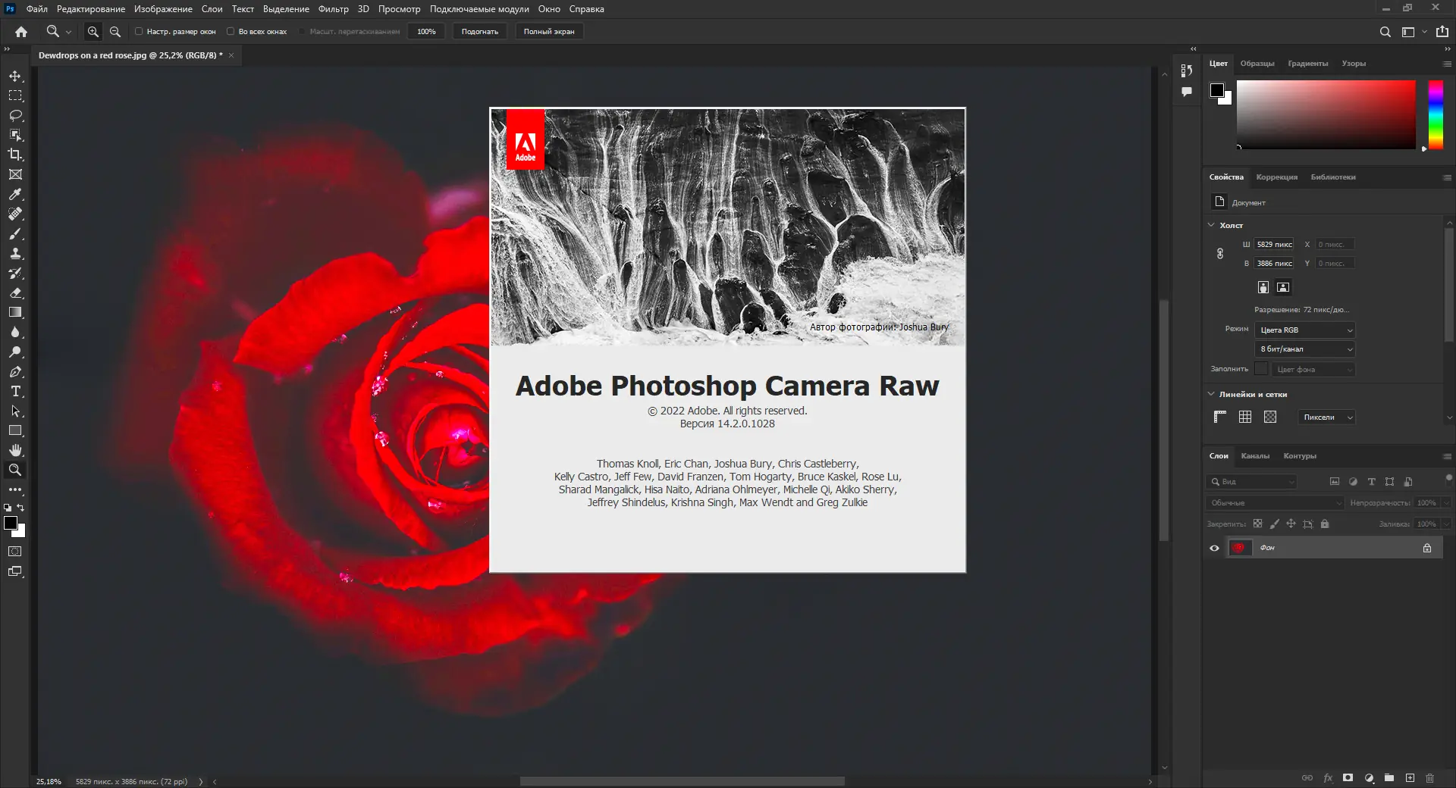Click the portrait orientation button in Холст

click(x=1263, y=287)
